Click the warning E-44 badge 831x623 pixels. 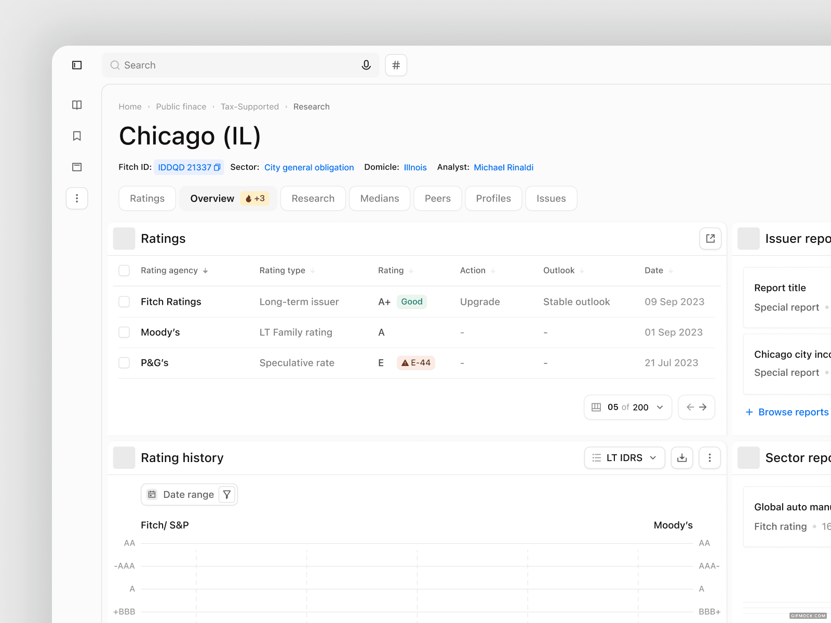(416, 363)
